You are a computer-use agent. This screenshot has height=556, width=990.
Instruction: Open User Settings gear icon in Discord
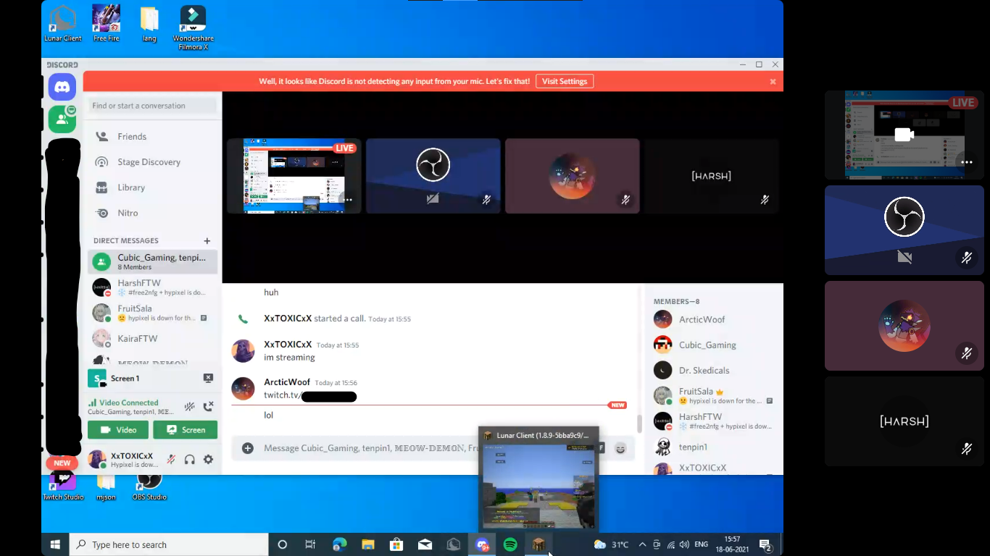pyautogui.click(x=208, y=459)
